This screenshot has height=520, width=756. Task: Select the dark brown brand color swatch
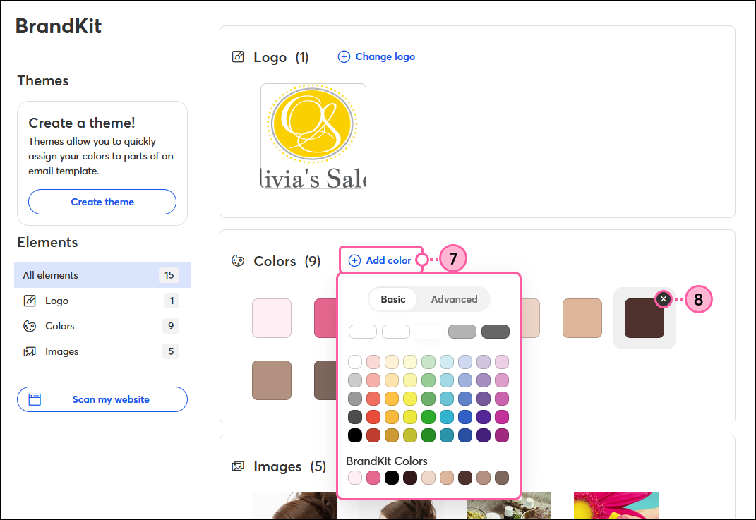[644, 318]
